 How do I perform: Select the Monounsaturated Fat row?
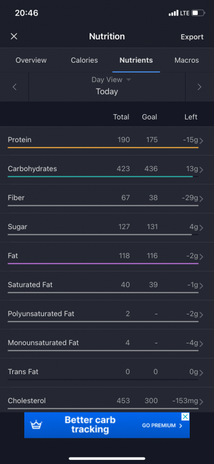click(x=107, y=344)
